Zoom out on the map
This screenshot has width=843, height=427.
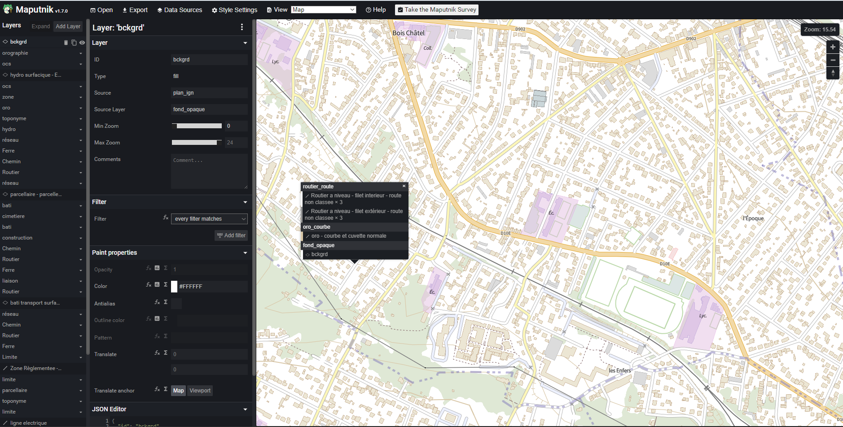coord(833,60)
